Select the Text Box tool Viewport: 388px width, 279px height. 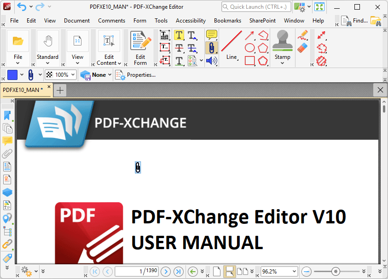tap(165, 47)
